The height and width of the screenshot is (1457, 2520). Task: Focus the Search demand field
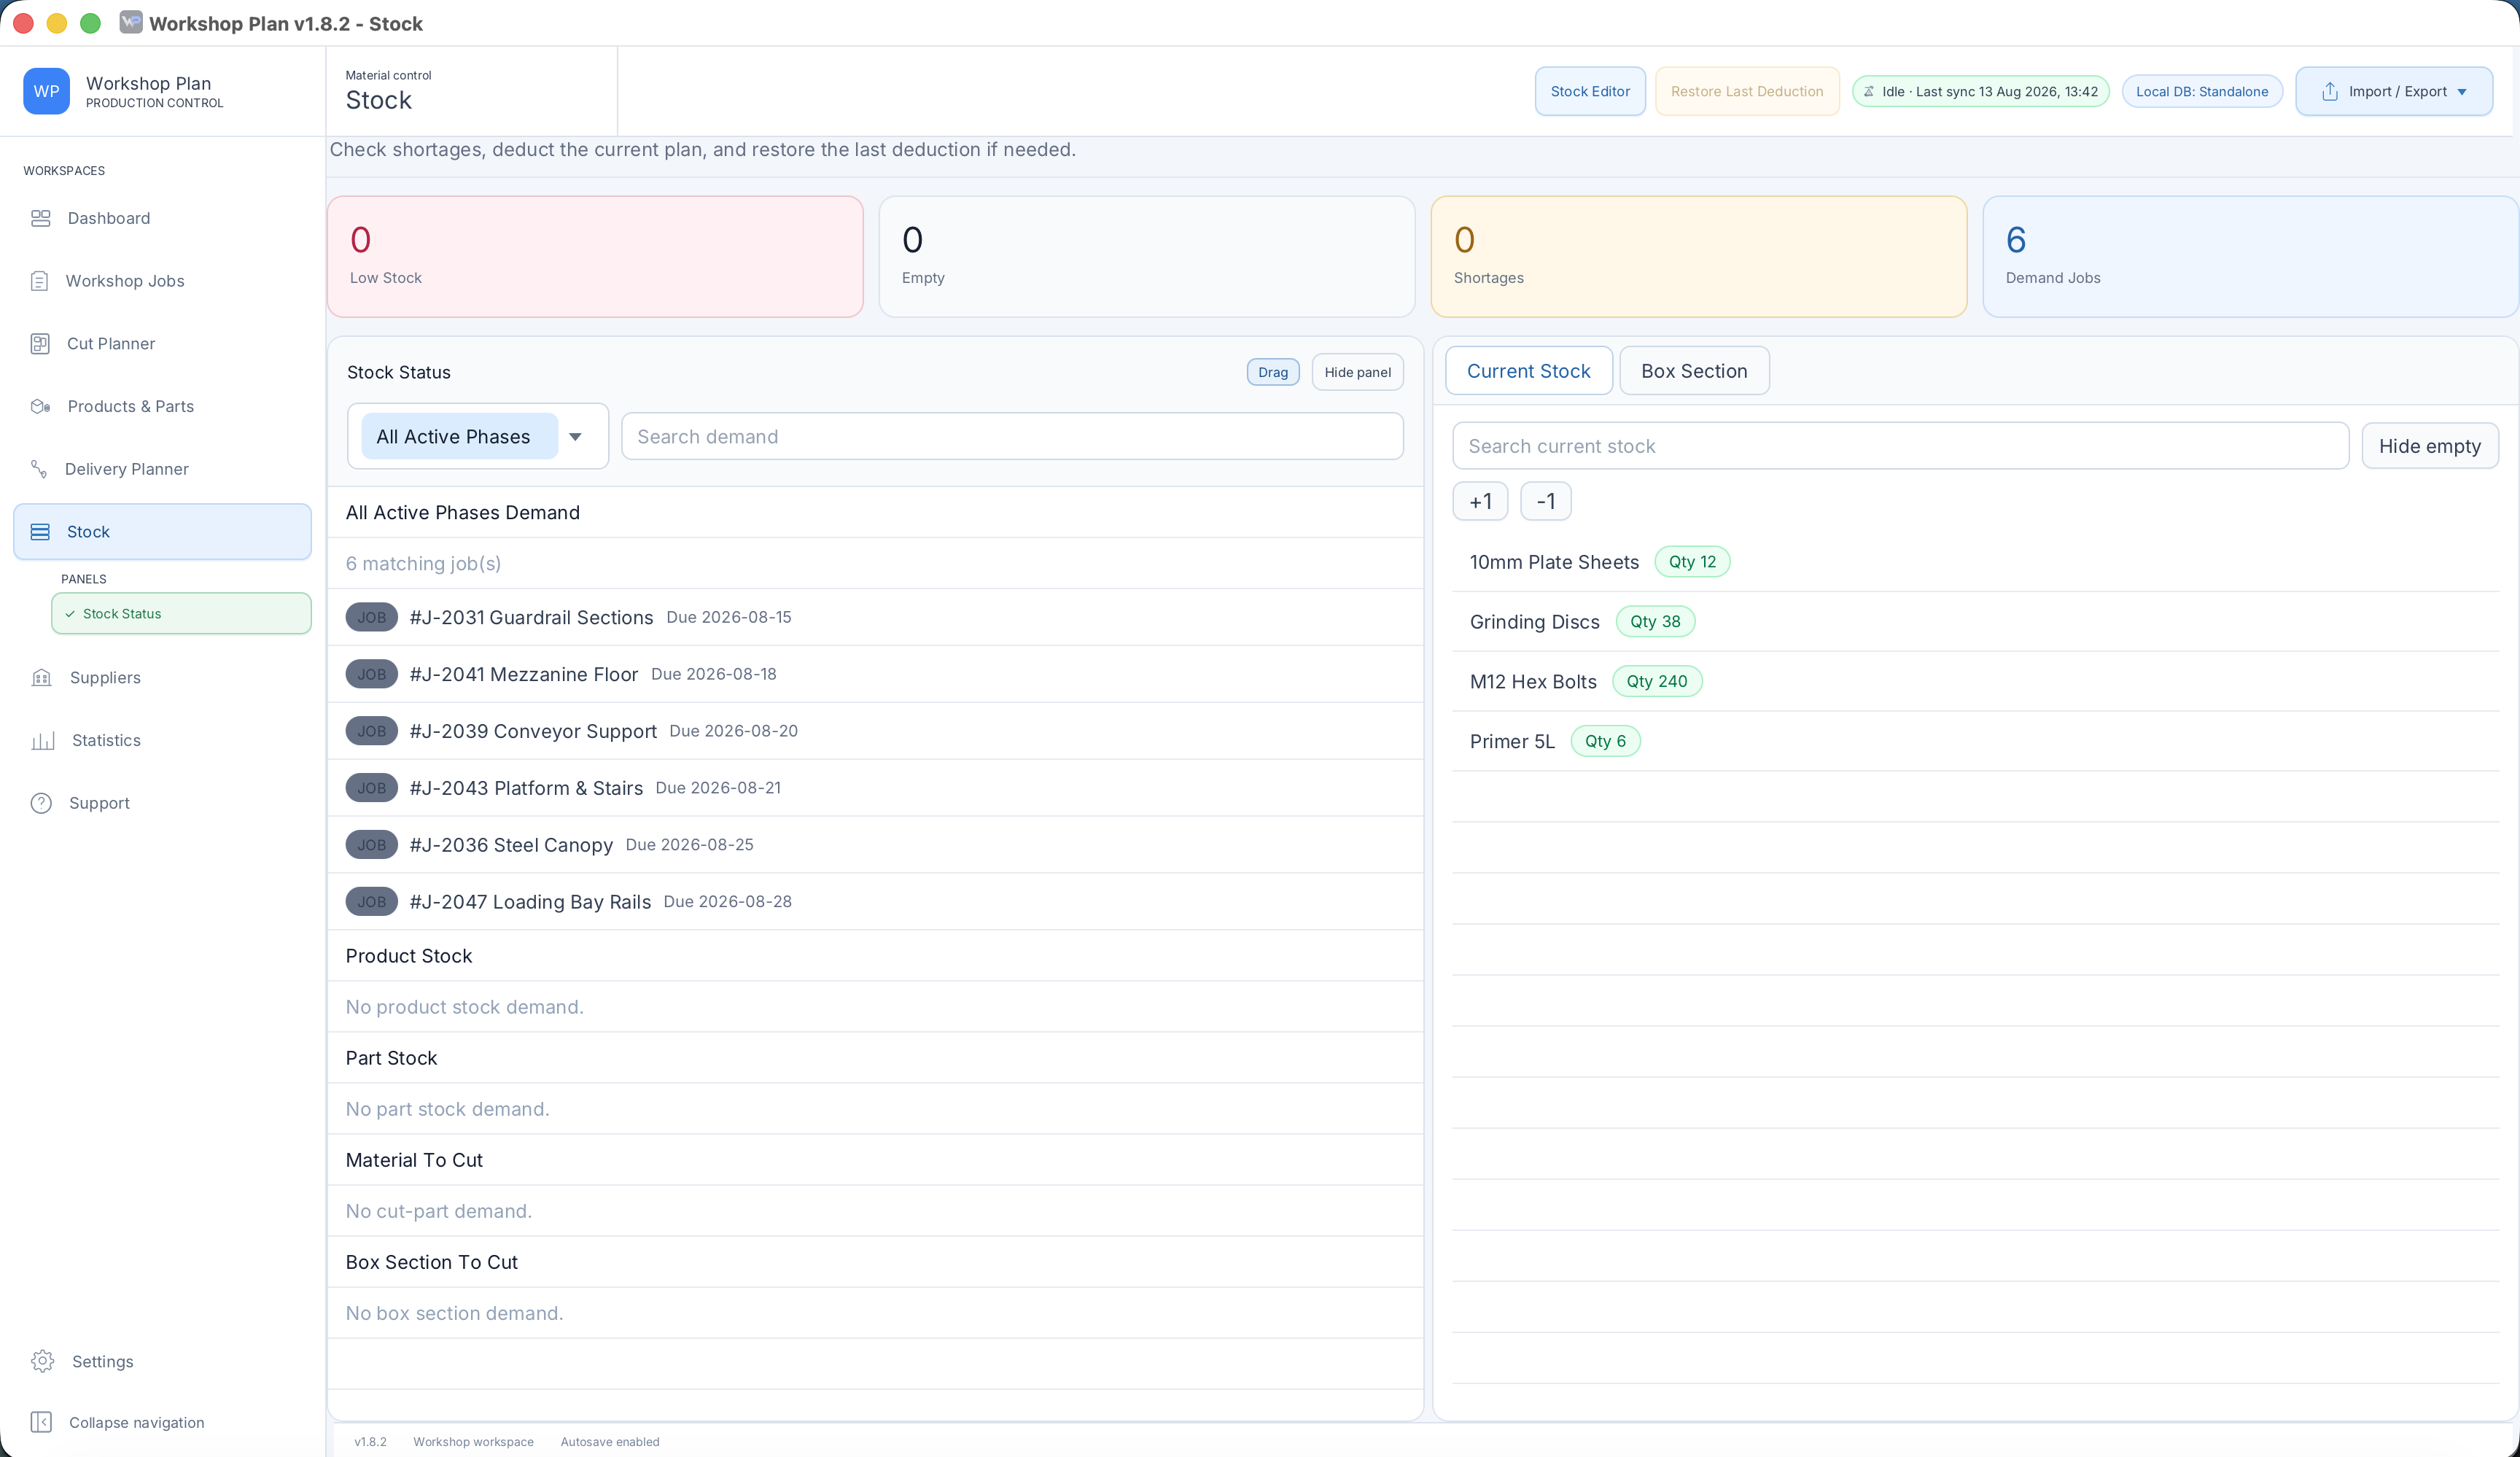(x=1013, y=436)
